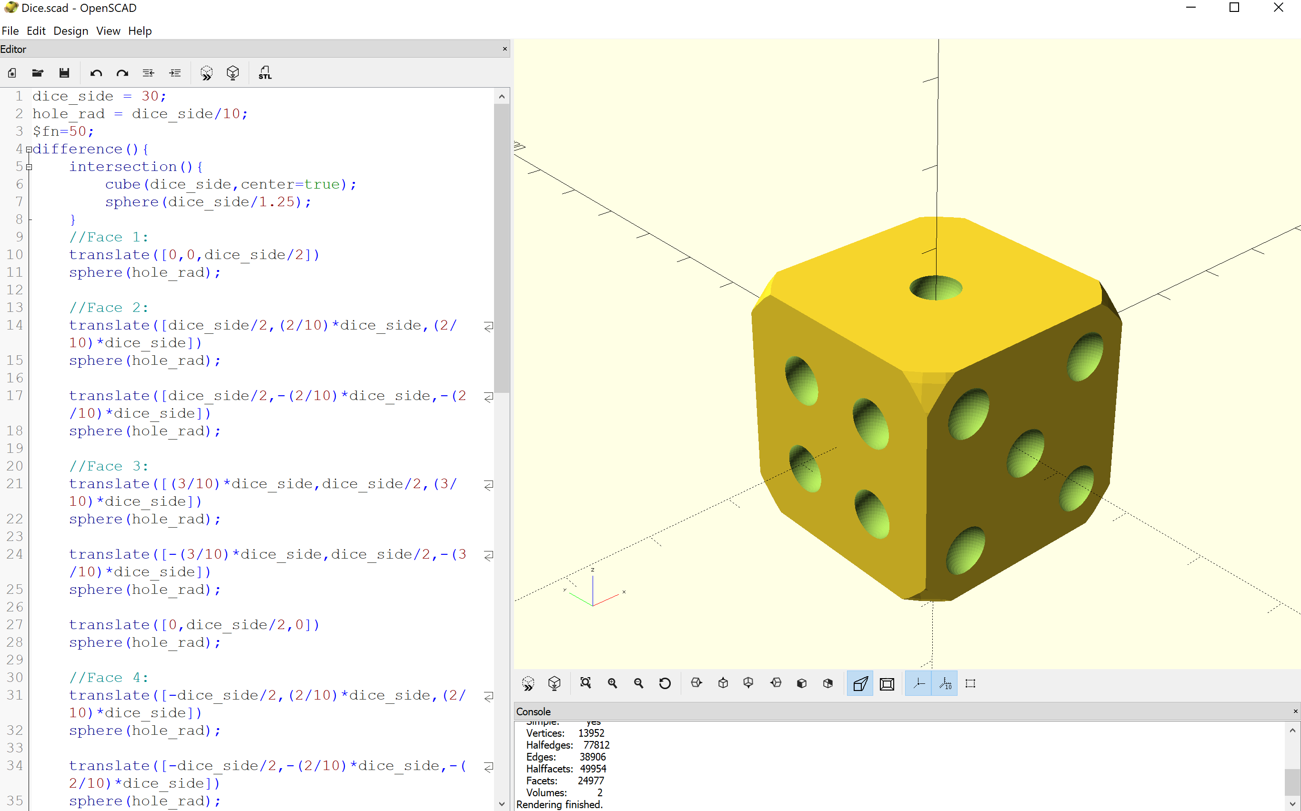Viewport: 1301px width, 811px height.
Task: Click the editor toolbar Render icon
Action: click(x=233, y=73)
